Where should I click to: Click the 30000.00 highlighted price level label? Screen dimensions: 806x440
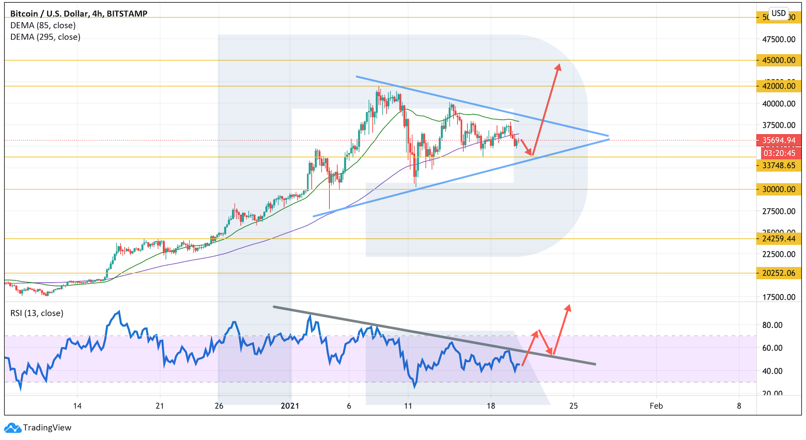pyautogui.click(x=778, y=189)
